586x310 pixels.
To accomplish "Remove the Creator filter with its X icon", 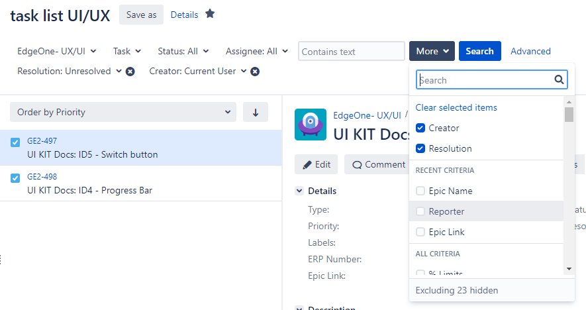I will [255, 72].
